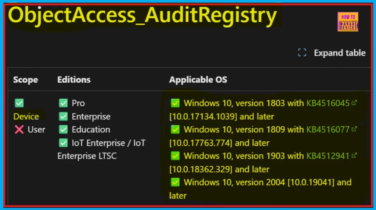Click the Education edition text

(x=91, y=129)
